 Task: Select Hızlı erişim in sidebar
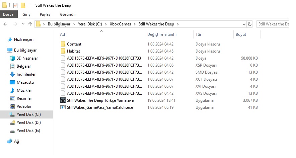click(23, 39)
